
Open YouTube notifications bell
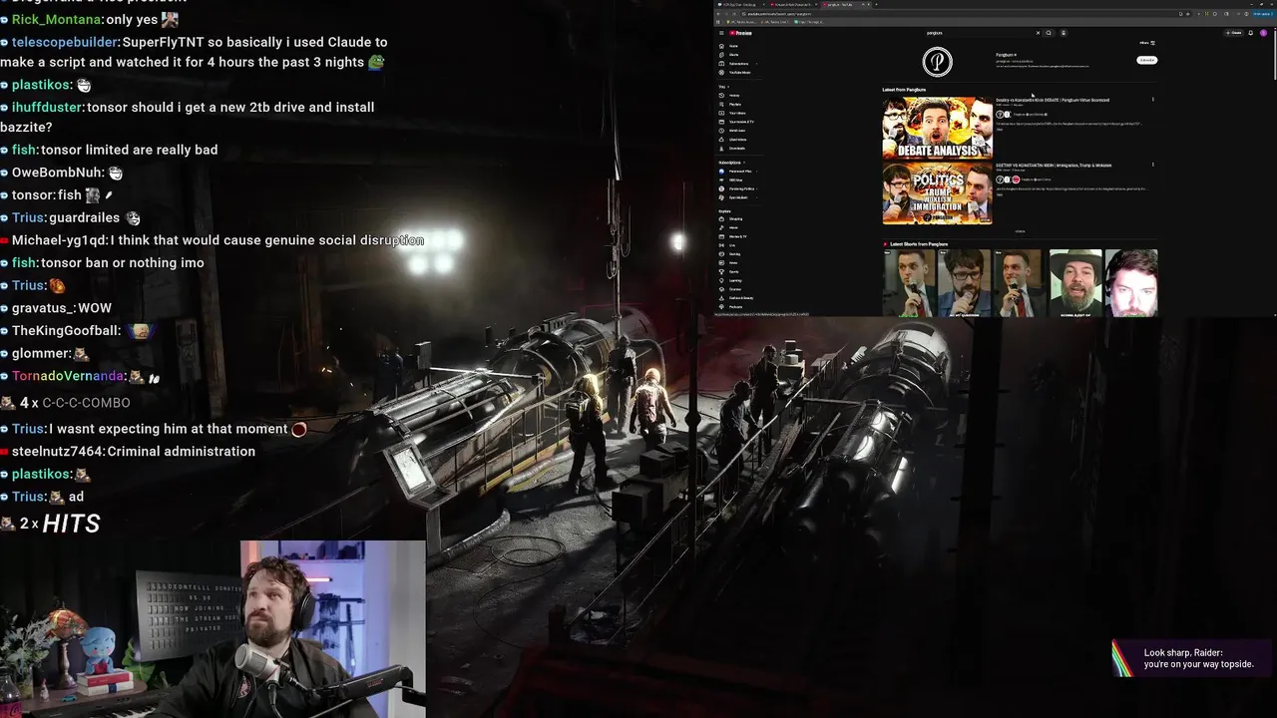(x=1250, y=33)
